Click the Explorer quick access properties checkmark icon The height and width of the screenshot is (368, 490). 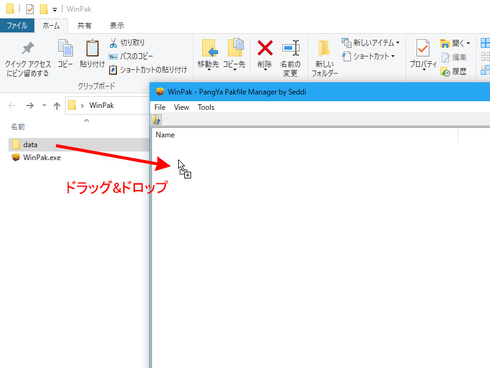point(30,9)
